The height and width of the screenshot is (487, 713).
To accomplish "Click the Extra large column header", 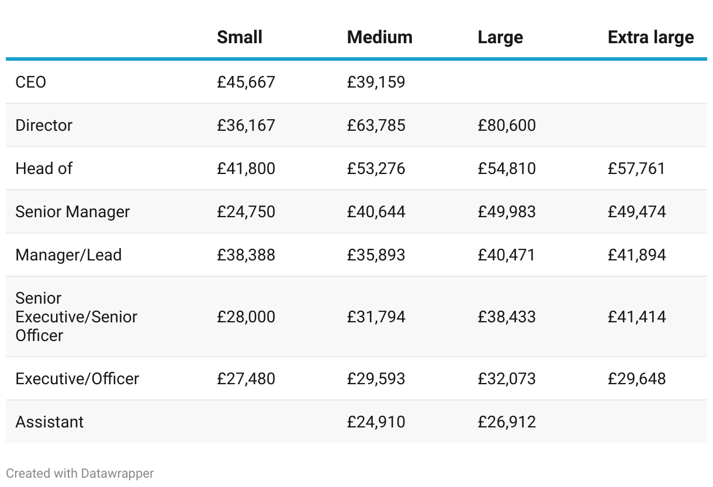I will (x=650, y=37).
